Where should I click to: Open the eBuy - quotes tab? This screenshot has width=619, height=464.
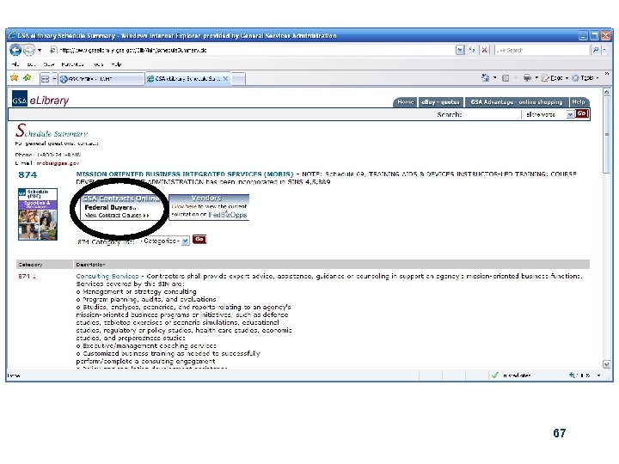pyautogui.click(x=440, y=101)
